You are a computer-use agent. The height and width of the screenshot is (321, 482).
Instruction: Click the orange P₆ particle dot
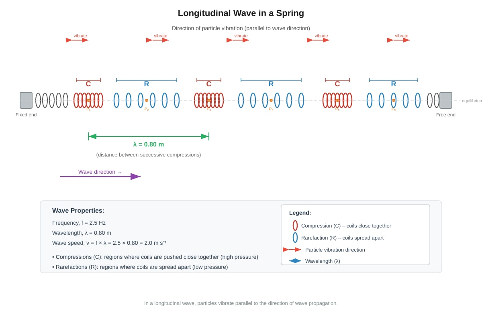(x=394, y=100)
